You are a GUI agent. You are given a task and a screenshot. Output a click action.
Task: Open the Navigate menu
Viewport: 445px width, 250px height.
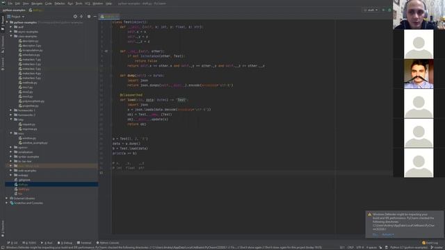37,3
